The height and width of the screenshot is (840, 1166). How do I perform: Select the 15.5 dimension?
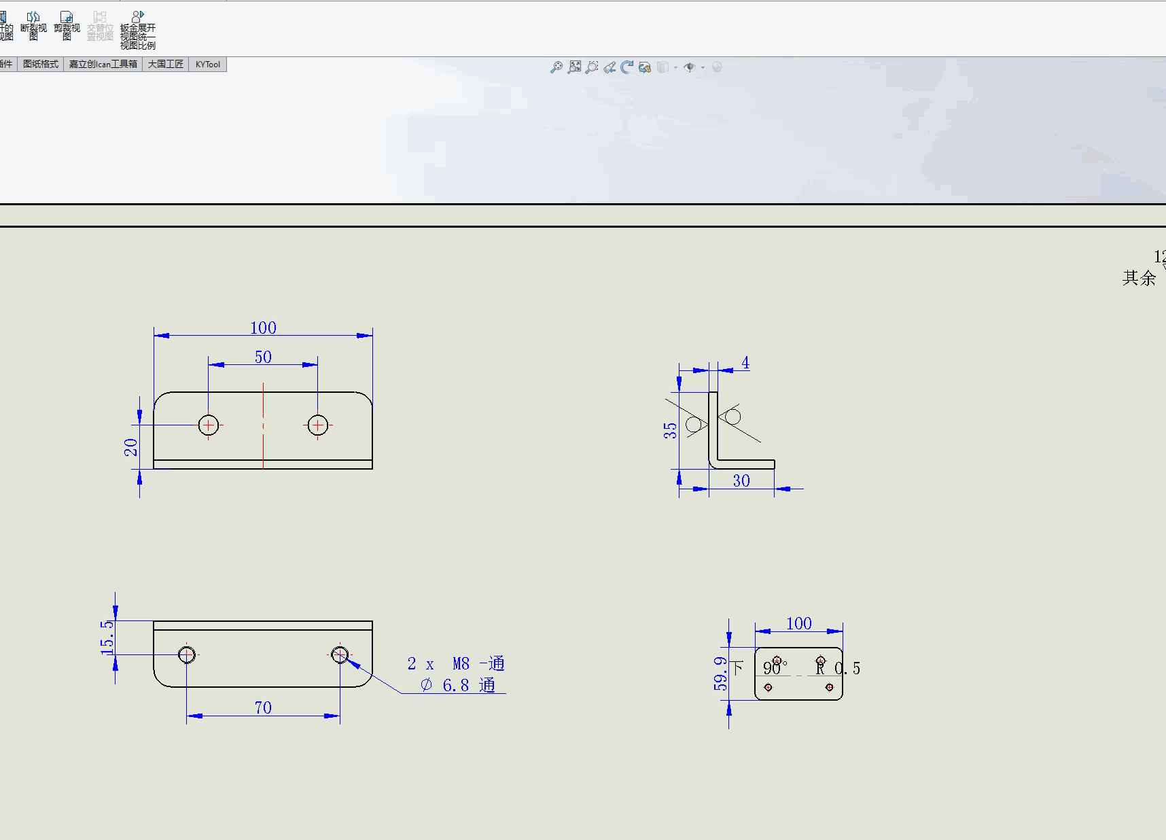107,637
